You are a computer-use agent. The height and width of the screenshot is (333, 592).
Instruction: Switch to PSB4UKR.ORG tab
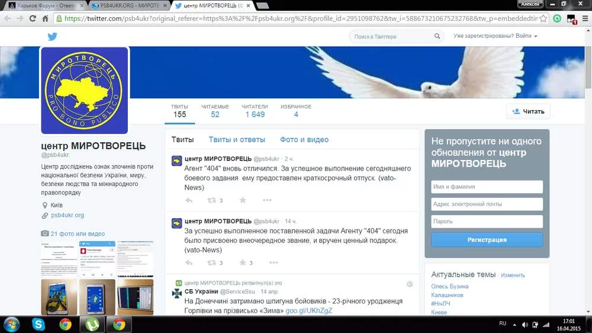[x=128, y=6]
